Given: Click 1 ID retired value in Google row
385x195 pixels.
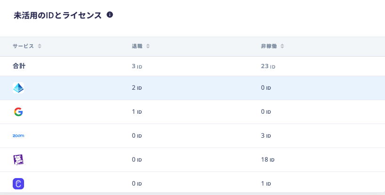Looking at the screenshot, I should point(137,112).
